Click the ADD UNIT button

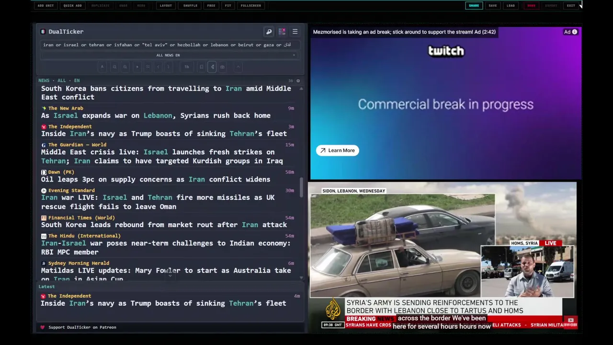45,6
